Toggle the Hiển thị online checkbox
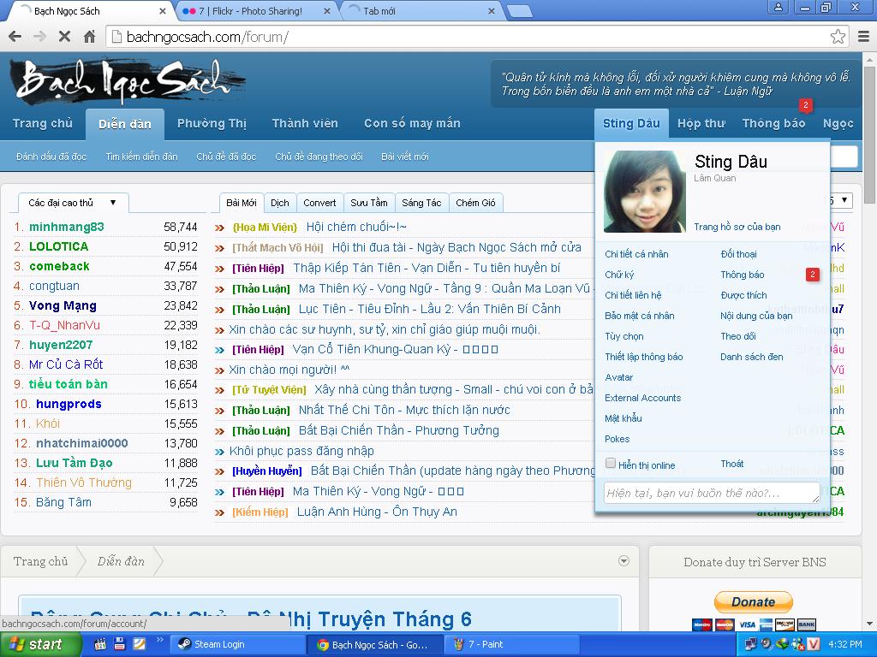Viewport: 877px width, 657px height. pos(611,464)
